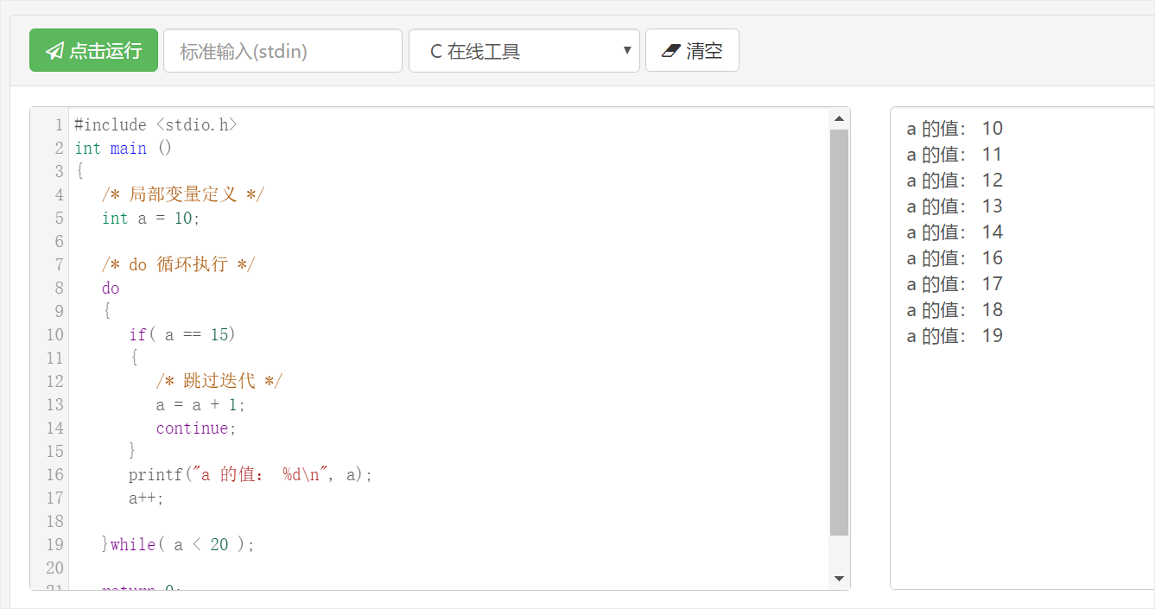Screen dimensions: 1155x609
Task: Click the int main () declaration
Action: (x=123, y=149)
